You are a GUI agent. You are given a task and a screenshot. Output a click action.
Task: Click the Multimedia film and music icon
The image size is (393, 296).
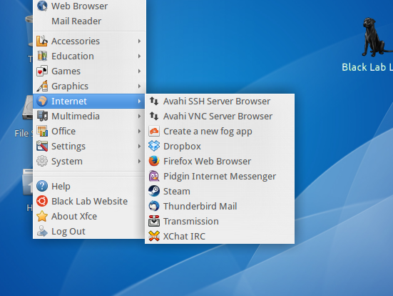[42, 116]
